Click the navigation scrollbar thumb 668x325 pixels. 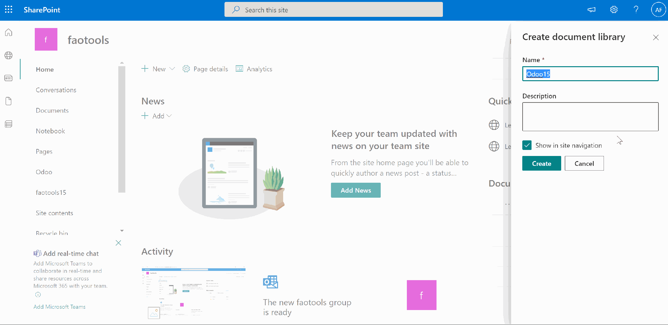[x=122, y=129]
